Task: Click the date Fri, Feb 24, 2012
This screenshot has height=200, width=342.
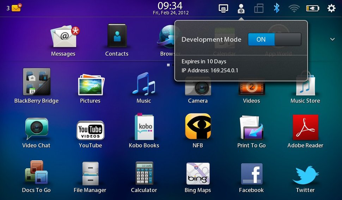Action: (171, 13)
